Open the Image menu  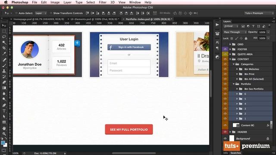[55, 2]
